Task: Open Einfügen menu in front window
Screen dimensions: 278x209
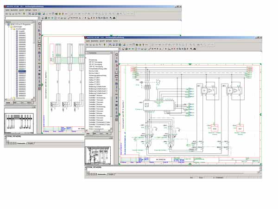Action: pyautogui.click(x=109, y=41)
